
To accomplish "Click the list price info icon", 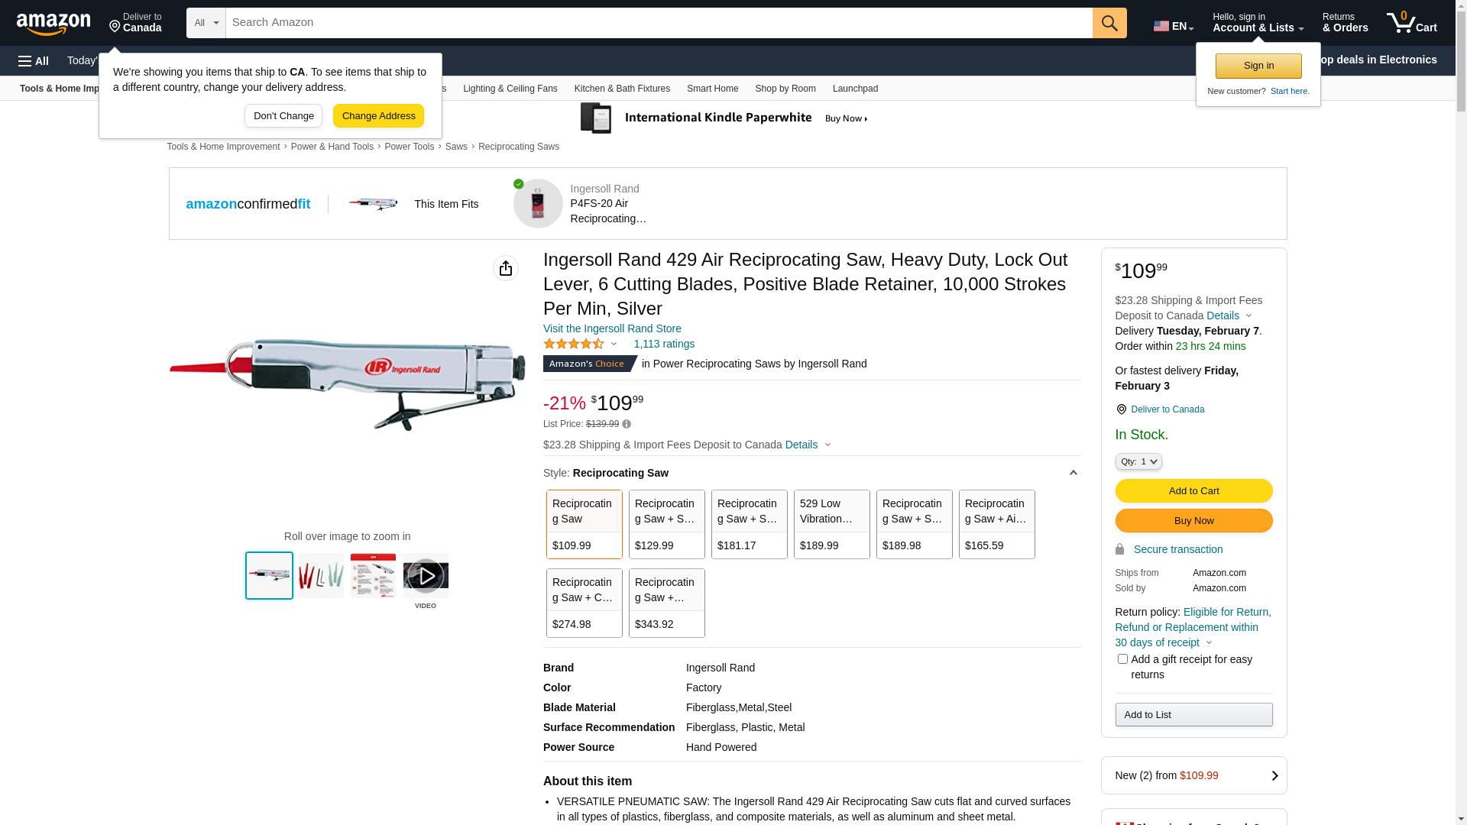I will pyautogui.click(x=627, y=424).
